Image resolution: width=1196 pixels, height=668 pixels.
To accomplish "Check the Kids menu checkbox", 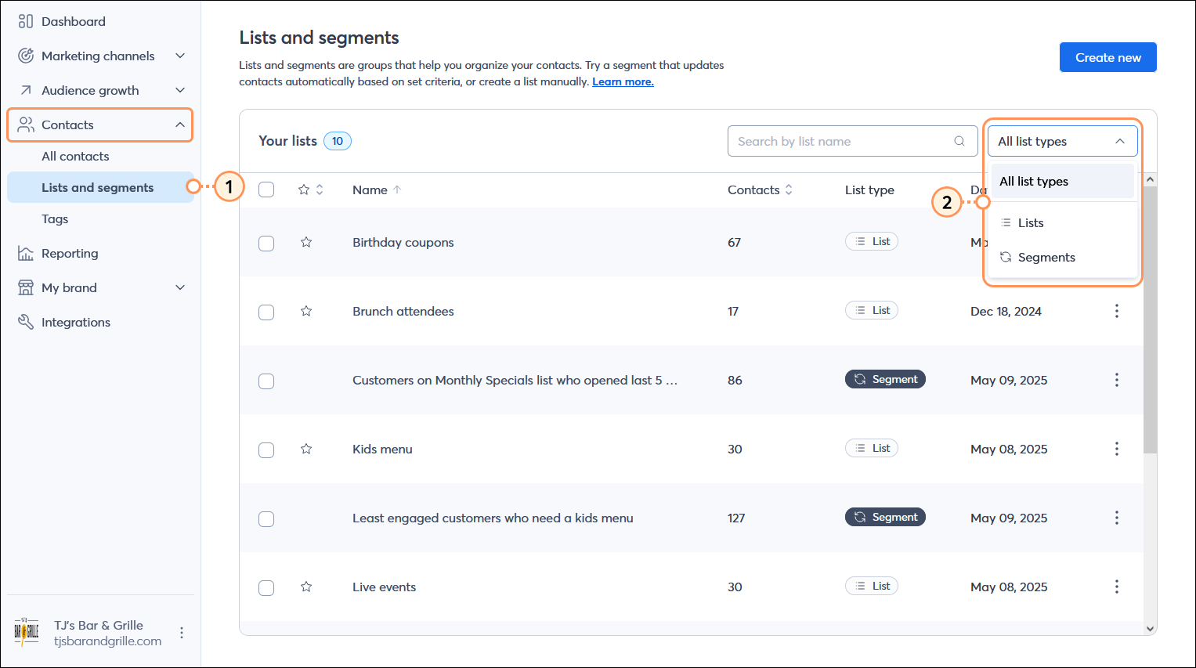I will [266, 450].
